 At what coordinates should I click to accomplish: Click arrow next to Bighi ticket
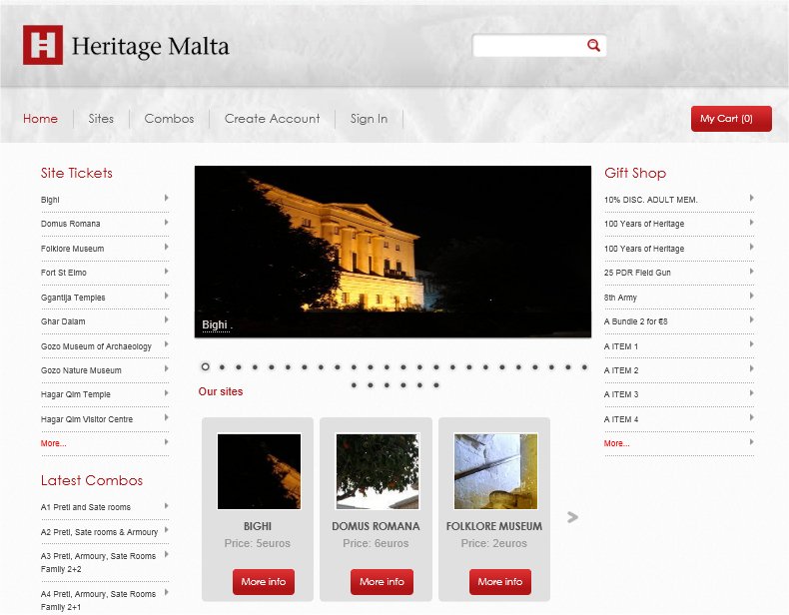[166, 198]
